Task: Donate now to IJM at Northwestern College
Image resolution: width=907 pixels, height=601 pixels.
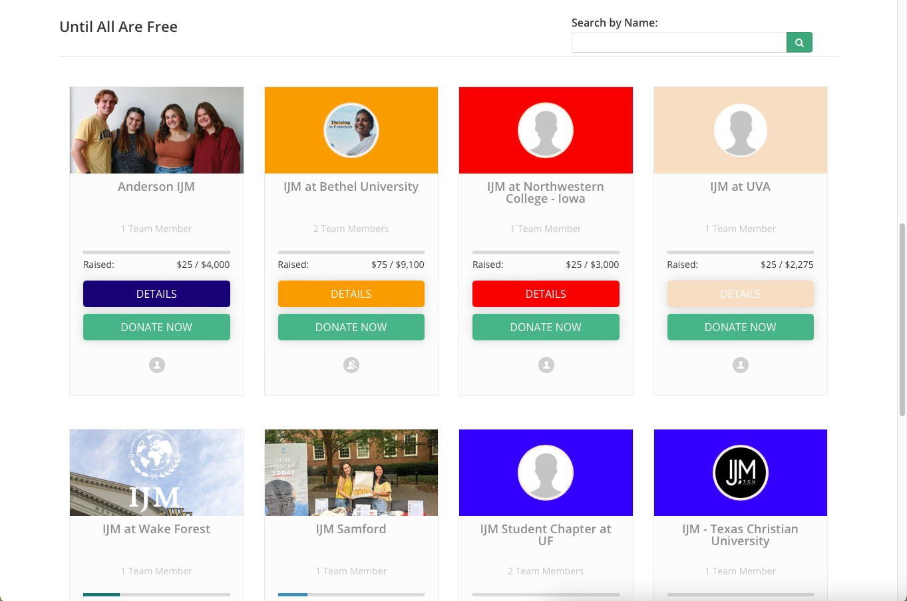Action: click(x=546, y=327)
